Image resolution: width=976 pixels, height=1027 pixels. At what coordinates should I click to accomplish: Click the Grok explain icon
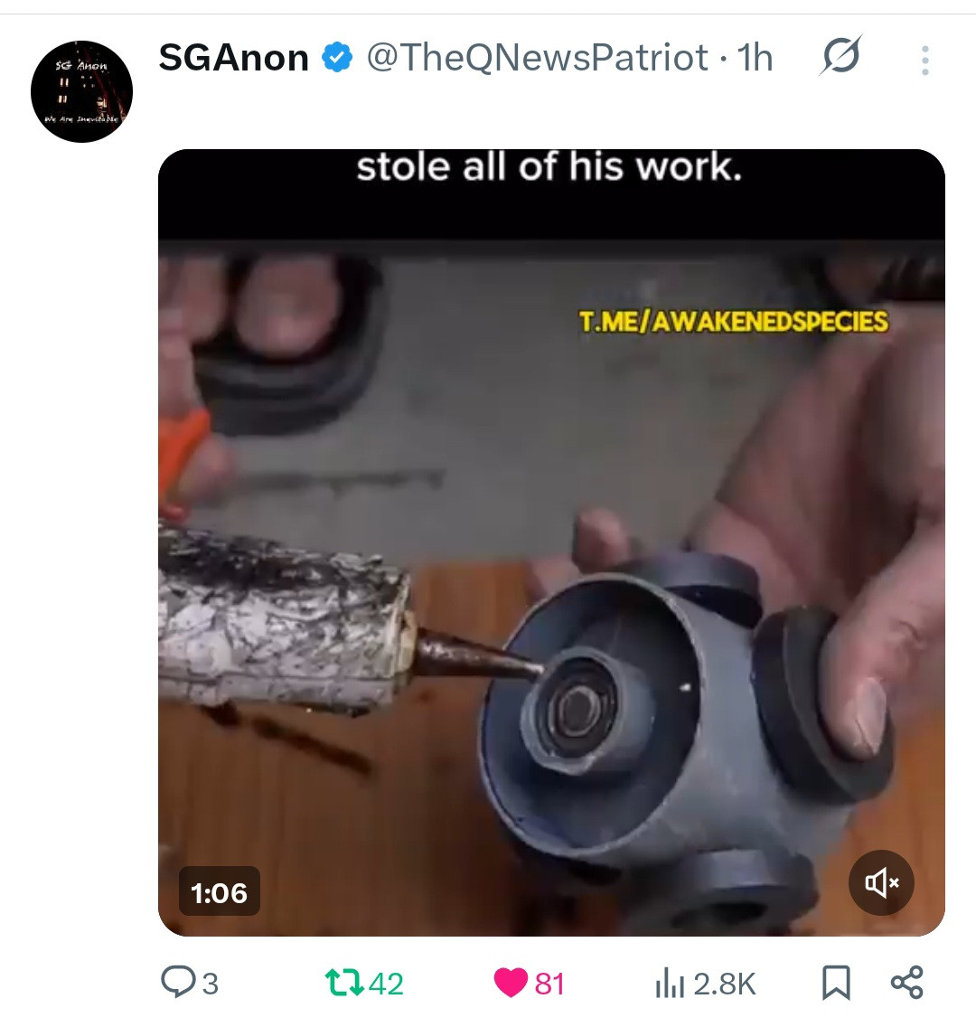click(x=840, y=55)
